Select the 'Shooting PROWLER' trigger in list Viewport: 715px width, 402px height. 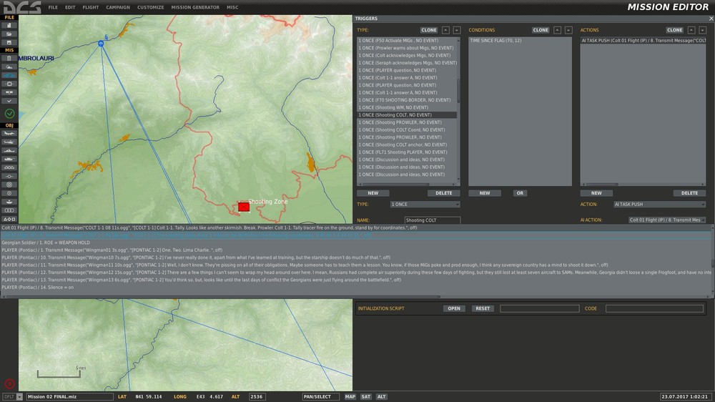point(400,122)
